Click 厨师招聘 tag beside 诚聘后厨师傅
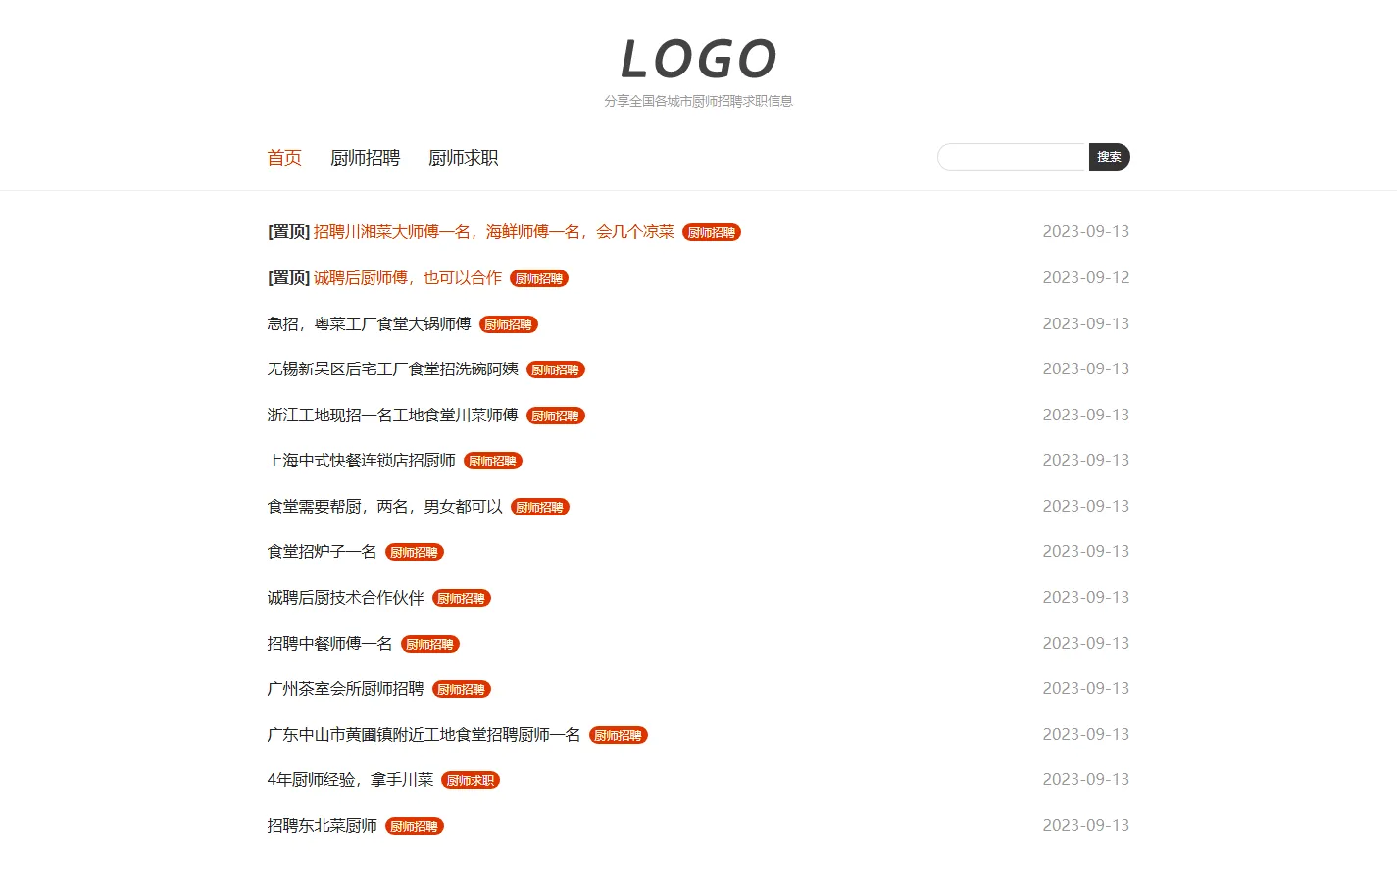The image size is (1397, 882). [539, 279]
